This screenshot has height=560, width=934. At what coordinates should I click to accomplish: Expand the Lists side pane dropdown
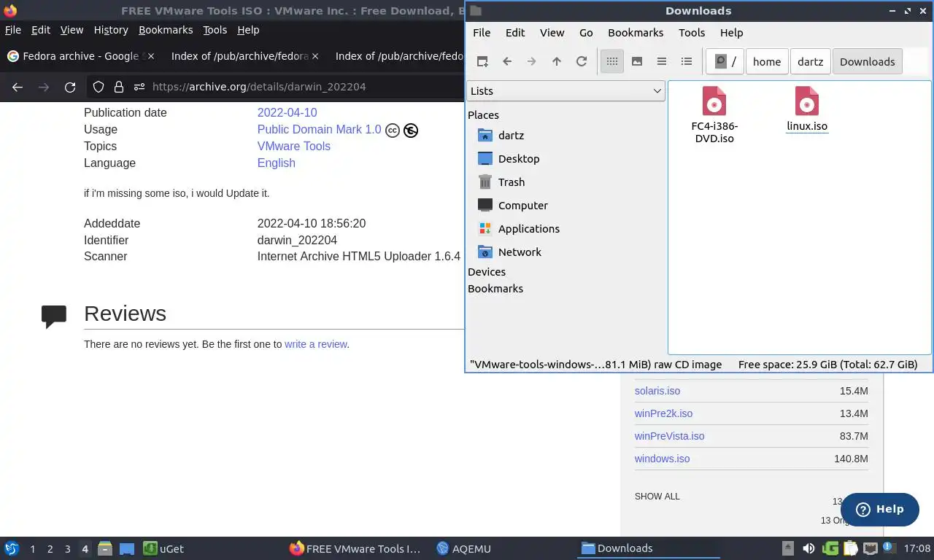566,90
